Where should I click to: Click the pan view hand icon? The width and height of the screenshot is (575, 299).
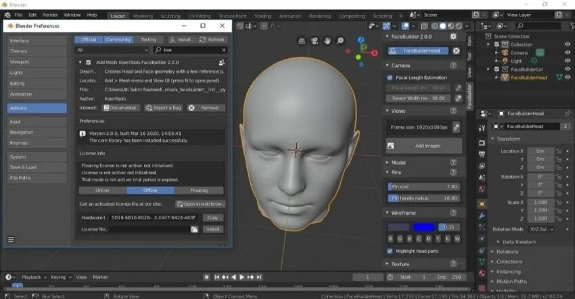coord(327,41)
